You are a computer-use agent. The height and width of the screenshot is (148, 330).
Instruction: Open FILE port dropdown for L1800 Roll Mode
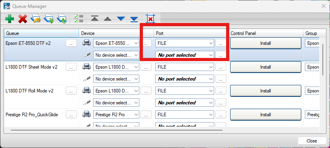tap(185, 91)
